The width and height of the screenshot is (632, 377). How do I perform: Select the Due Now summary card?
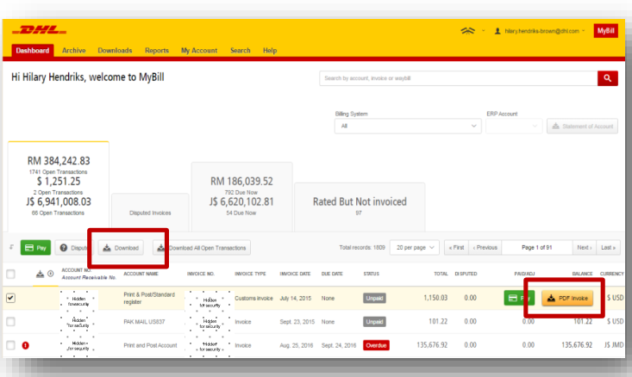pos(241,197)
